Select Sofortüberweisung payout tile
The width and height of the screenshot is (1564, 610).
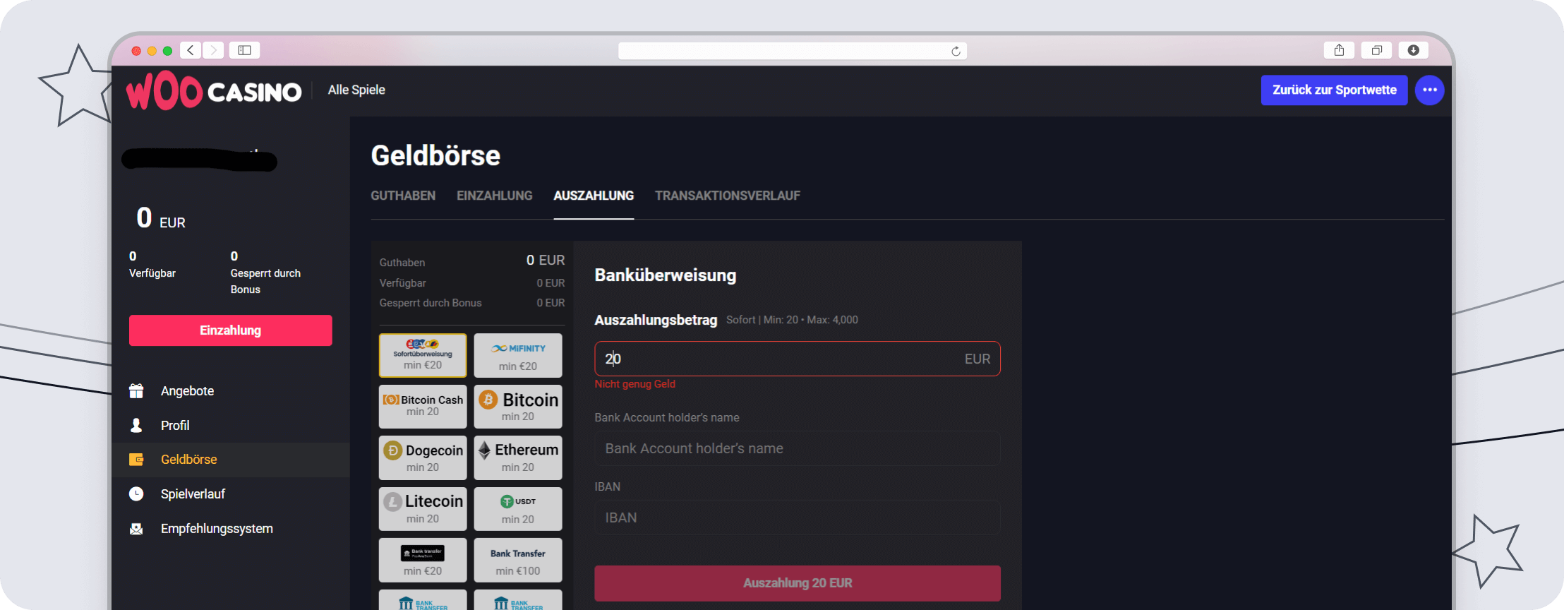tap(423, 356)
